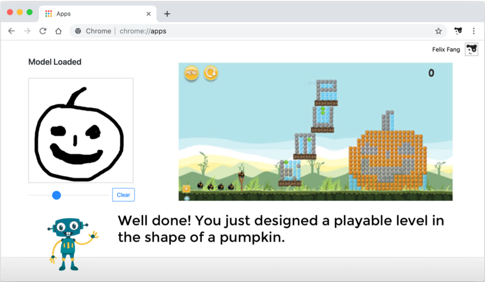Click the profile avatar in the toolbar

(x=458, y=30)
